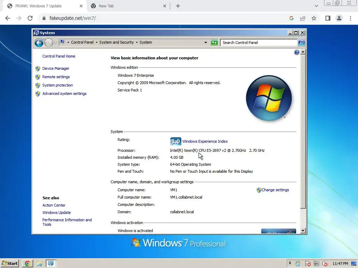Open Windows Experience Index link
358x268 pixels.
(x=205, y=141)
